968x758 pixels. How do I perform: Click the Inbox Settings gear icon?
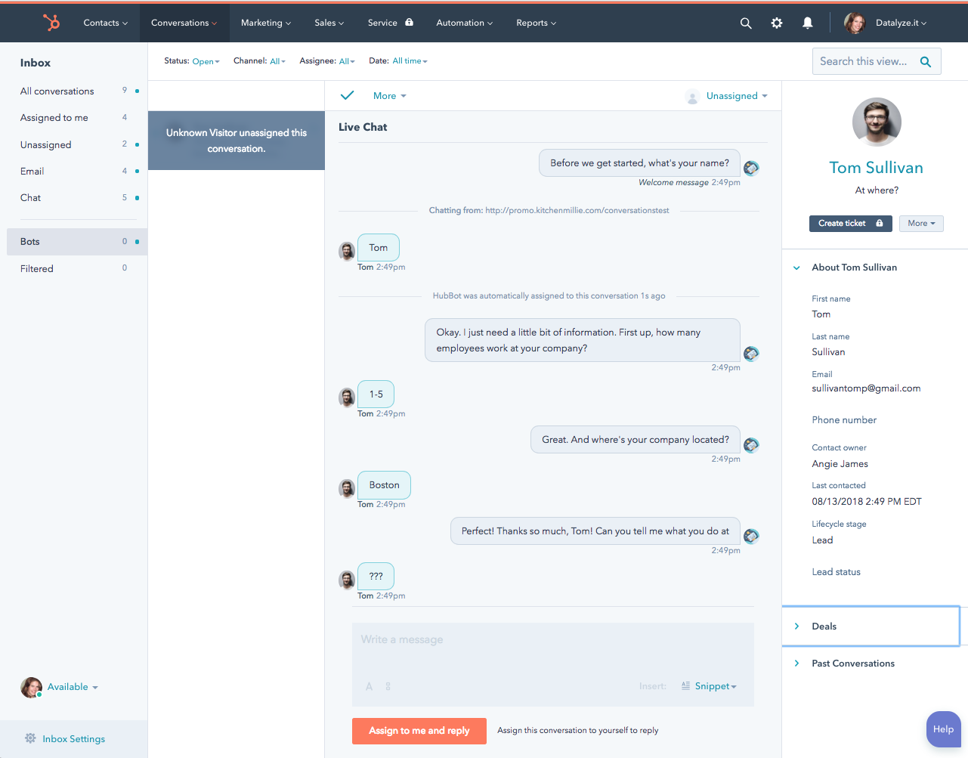click(30, 738)
